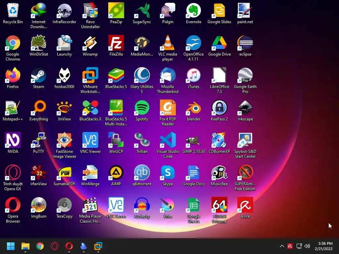Viewport: 339px width, 254px height.
Task: Select the VNC Viewer desktop icon
Action: pos(90,140)
